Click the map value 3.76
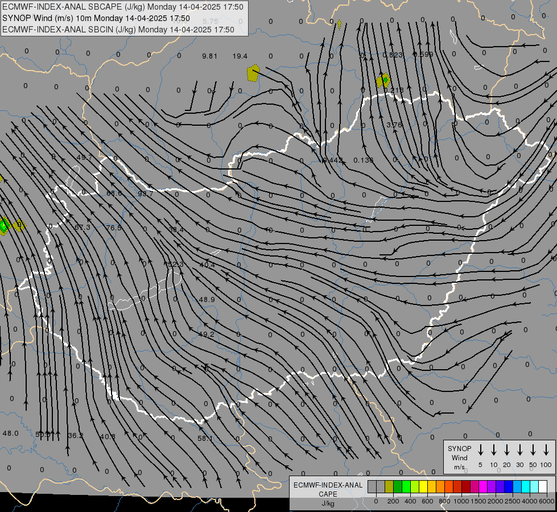 click(x=394, y=125)
